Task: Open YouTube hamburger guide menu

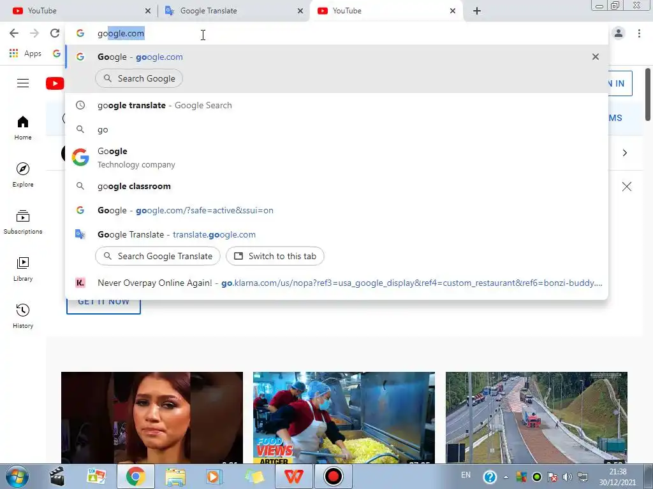Action: pos(23,83)
